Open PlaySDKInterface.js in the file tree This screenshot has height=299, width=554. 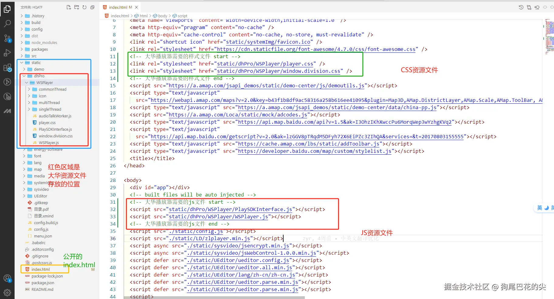coord(55,129)
